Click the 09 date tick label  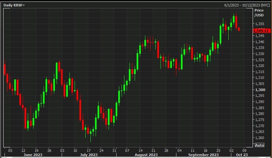pyautogui.click(x=244, y=150)
